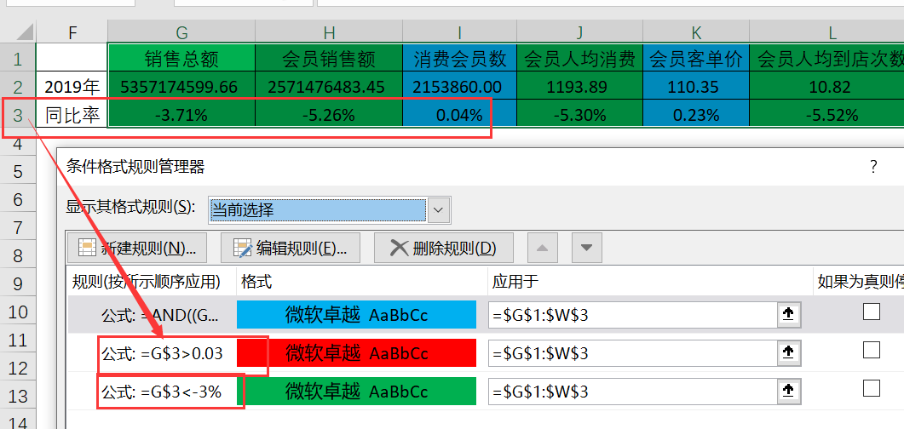
Task: Select column F header
Action: (72, 32)
